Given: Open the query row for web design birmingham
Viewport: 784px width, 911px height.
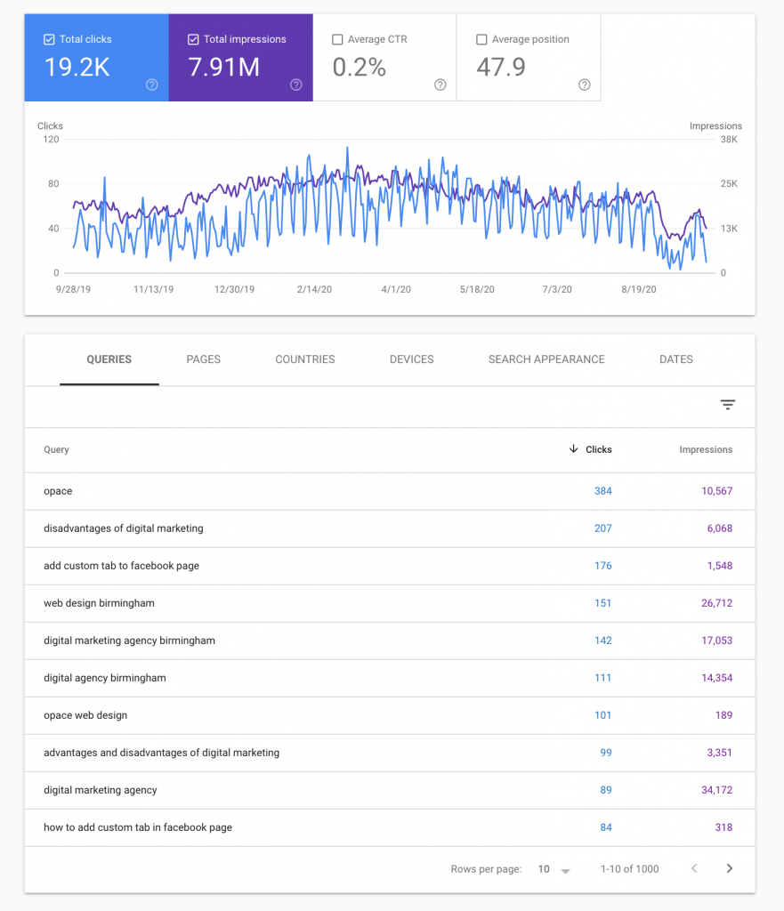Looking at the screenshot, I should [101, 603].
